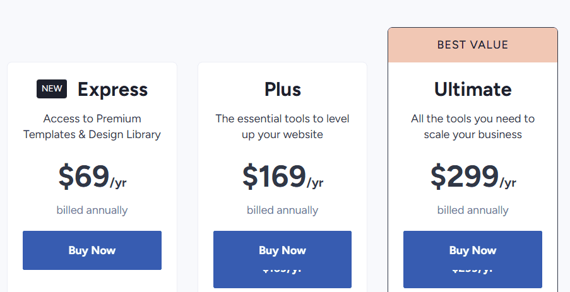Click Buy Now for the Express plan
Viewport: 570px width, 292px height.
click(92, 250)
